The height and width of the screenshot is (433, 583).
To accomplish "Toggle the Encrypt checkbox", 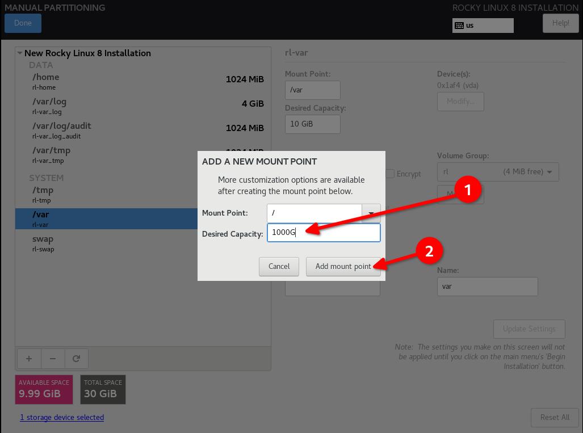I will tap(390, 174).
